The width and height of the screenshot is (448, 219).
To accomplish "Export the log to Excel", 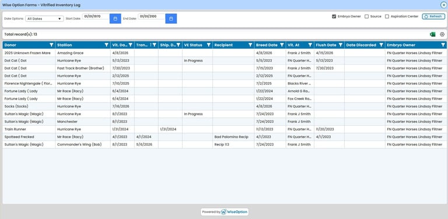I will click(433, 34).
